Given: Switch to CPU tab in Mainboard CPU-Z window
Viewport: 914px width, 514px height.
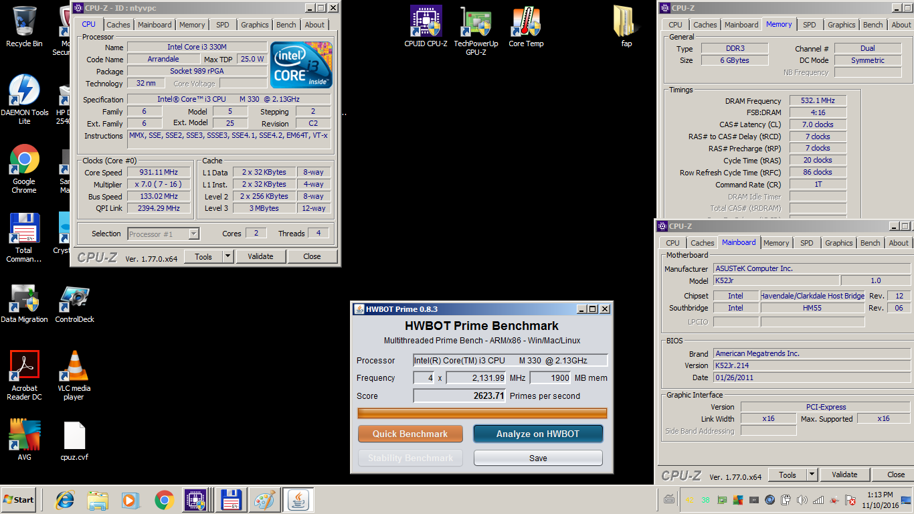Looking at the screenshot, I should [x=672, y=243].
